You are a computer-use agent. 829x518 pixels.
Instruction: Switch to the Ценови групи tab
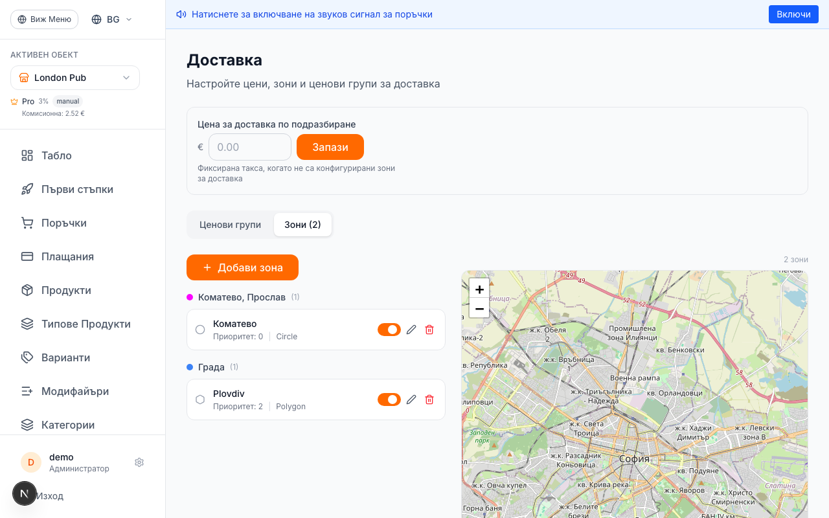[230, 224]
